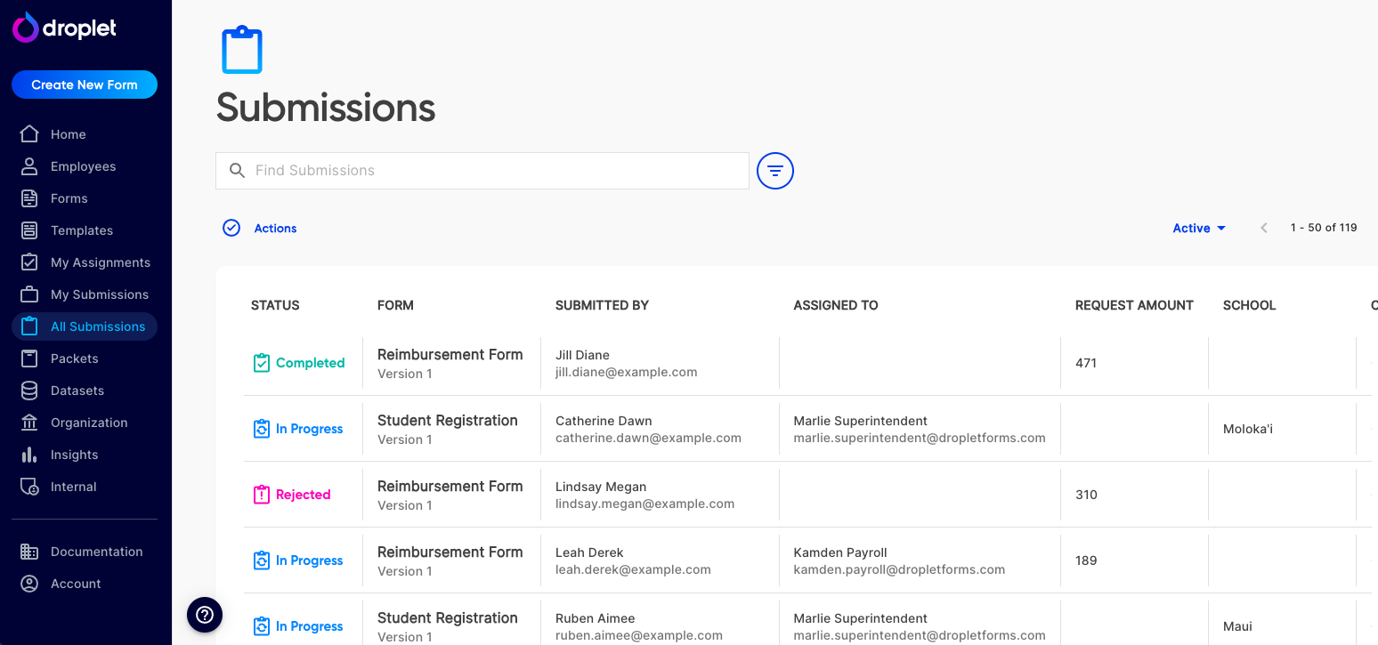Open Organization in the sidebar
The height and width of the screenshot is (645, 1378).
85,423
